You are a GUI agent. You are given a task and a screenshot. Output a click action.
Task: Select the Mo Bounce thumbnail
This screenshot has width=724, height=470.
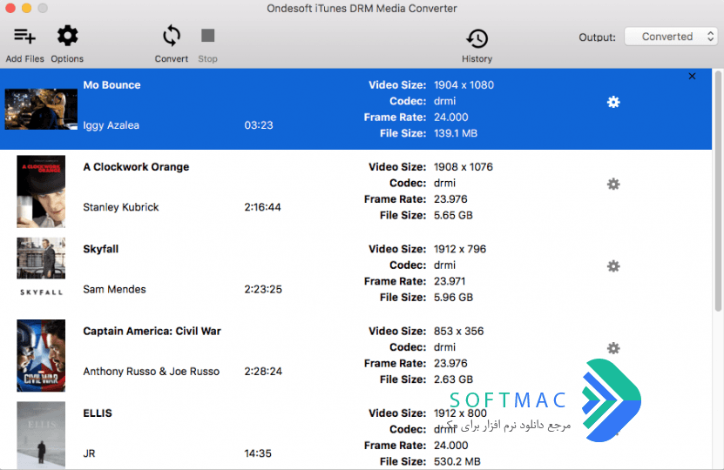[x=41, y=109]
